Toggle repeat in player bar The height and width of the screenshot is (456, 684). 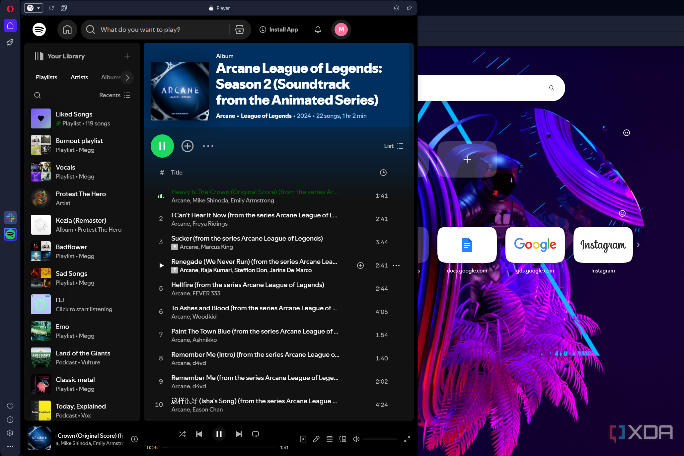(256, 434)
